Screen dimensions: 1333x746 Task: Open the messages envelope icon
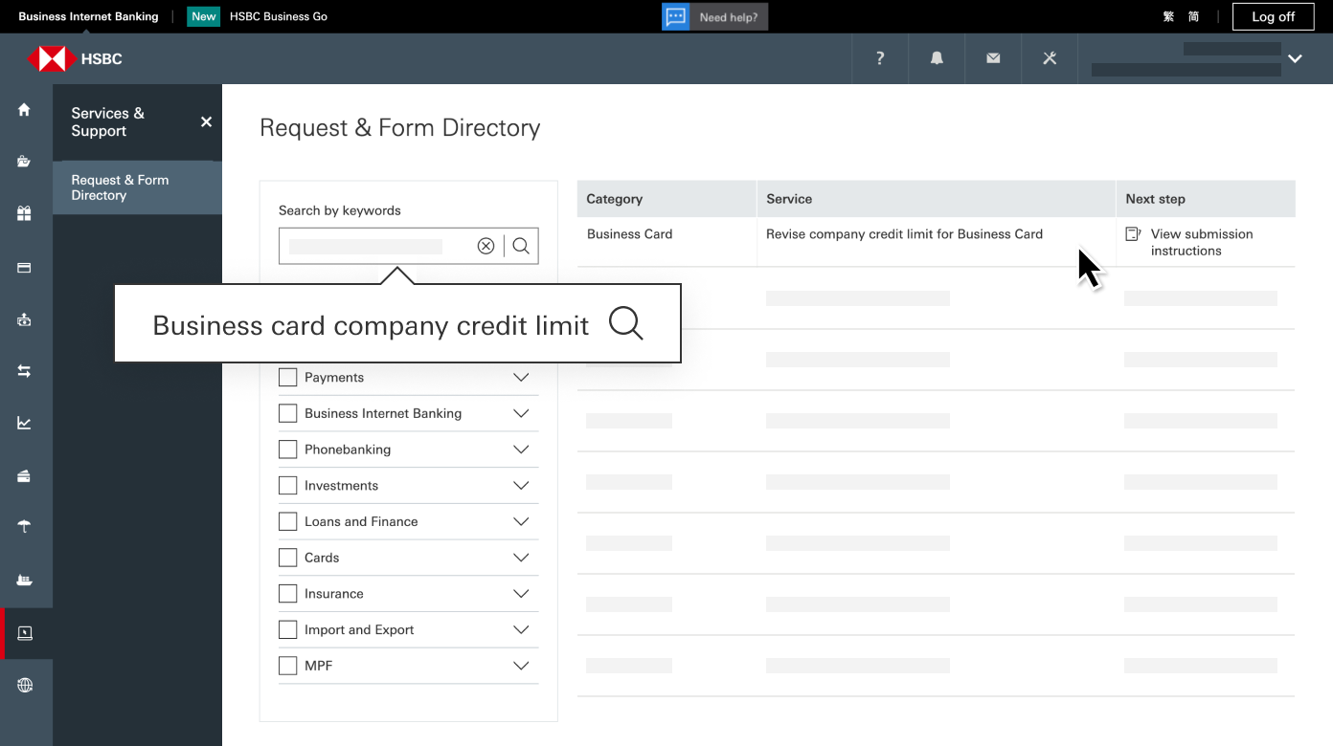[x=992, y=58]
